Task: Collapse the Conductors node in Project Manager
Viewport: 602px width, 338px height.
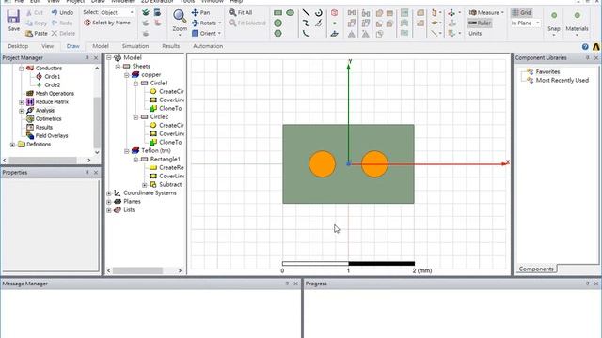Action: (x=21, y=69)
